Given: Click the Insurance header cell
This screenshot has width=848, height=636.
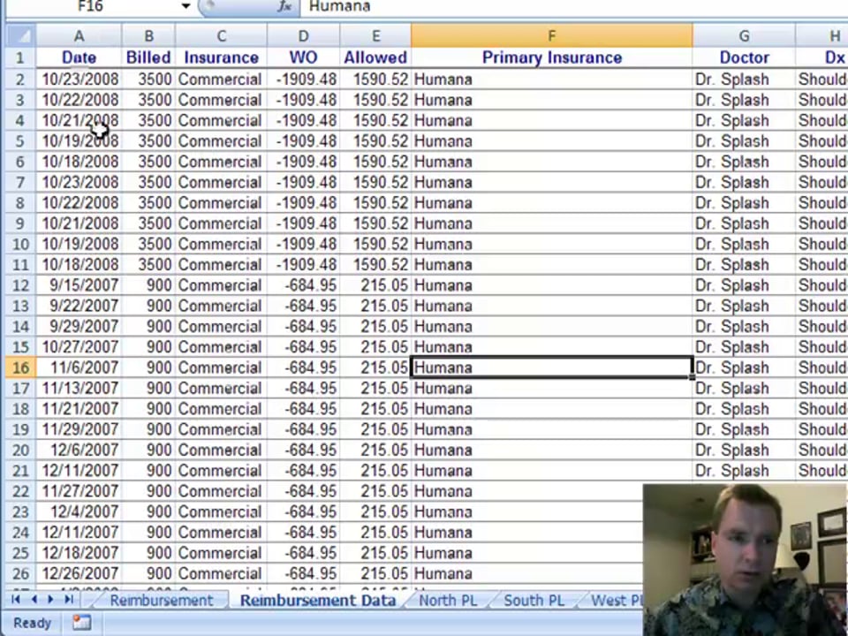Looking at the screenshot, I should point(221,58).
